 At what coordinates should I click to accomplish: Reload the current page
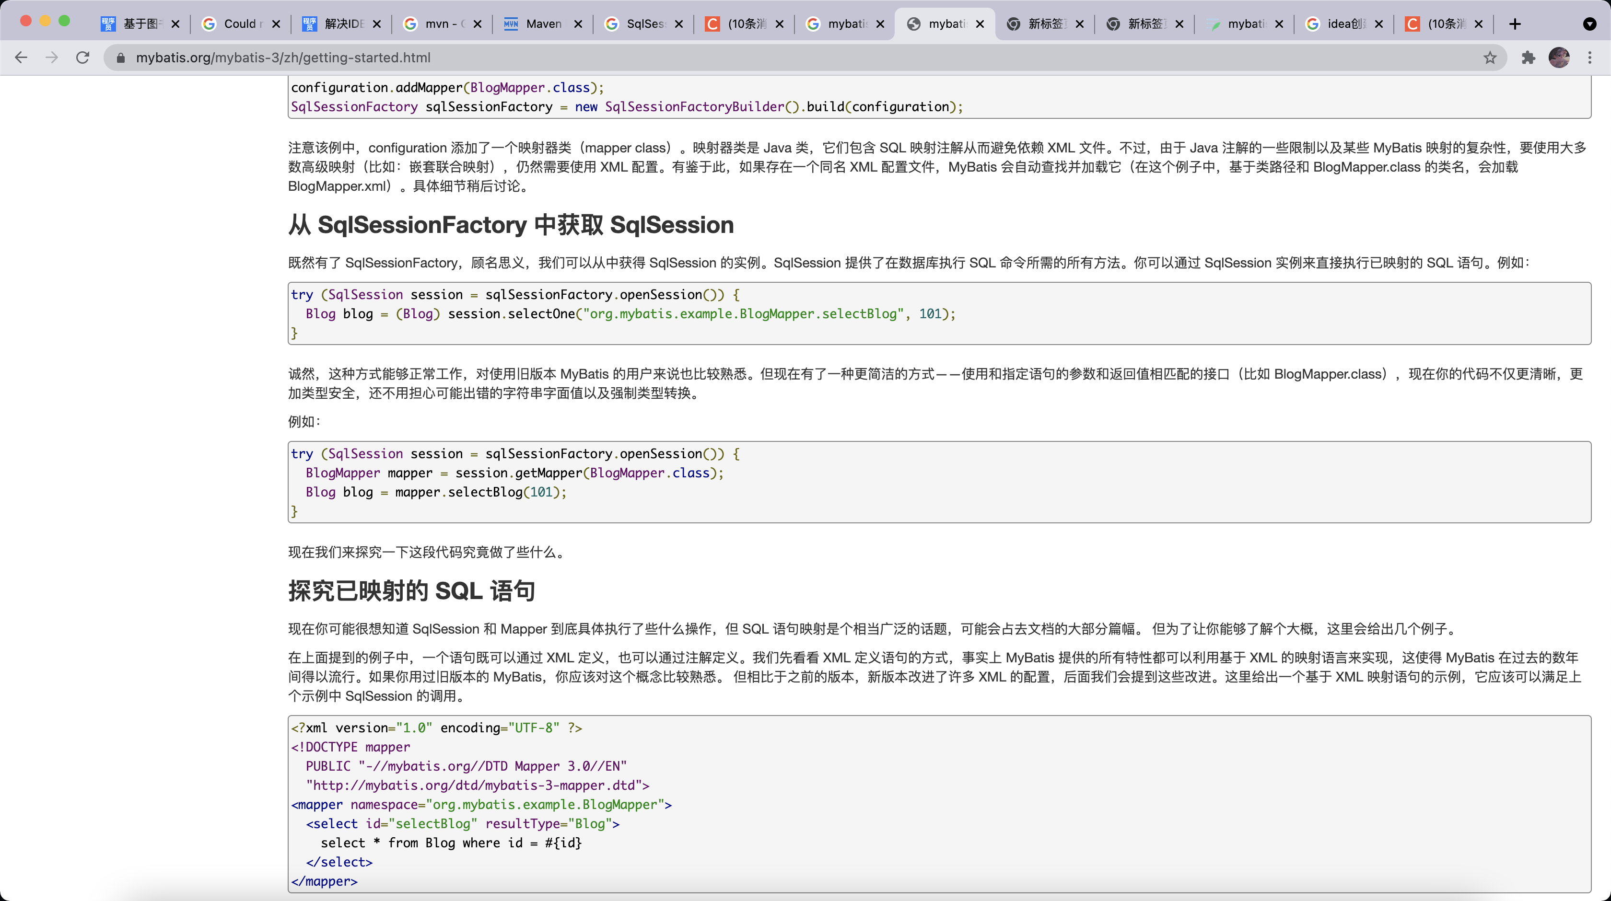pyautogui.click(x=82, y=58)
